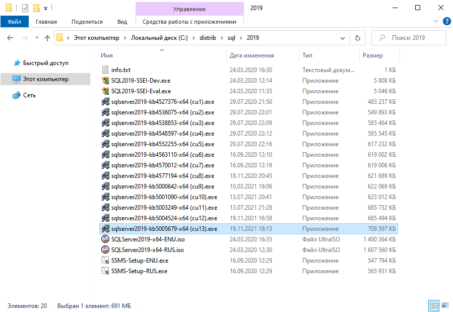Select file name SQLServer2019-x64-ENU.iso
This screenshot has height=312, width=453.
[148, 239]
